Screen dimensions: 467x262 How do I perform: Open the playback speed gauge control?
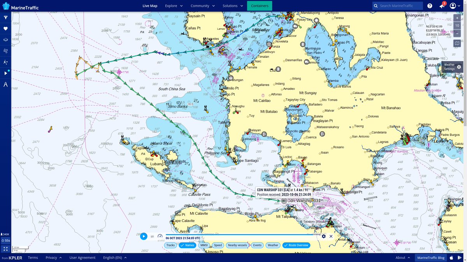160,236
